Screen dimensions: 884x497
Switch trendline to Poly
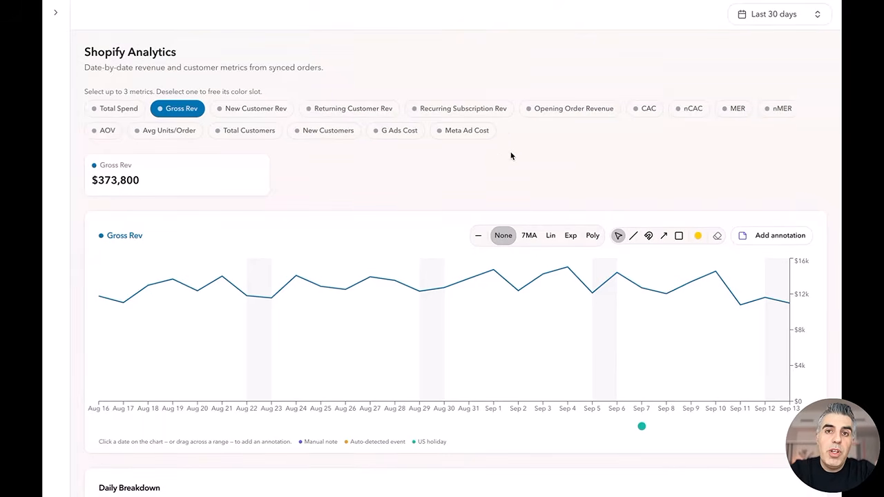[x=593, y=235]
